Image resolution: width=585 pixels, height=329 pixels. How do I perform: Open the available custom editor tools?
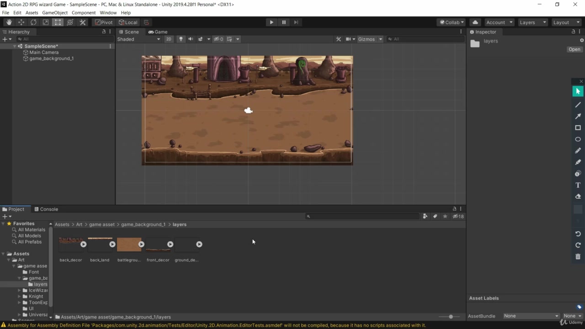pos(82,22)
